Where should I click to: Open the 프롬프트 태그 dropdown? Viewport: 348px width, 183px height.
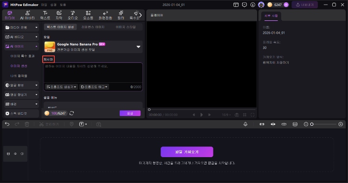point(94,87)
